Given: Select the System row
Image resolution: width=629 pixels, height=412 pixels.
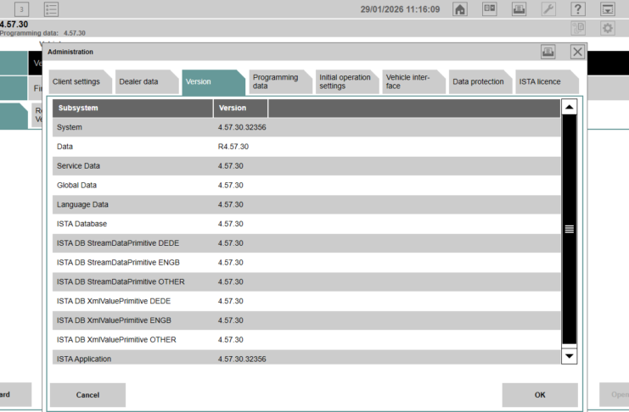Looking at the screenshot, I should click(x=306, y=127).
